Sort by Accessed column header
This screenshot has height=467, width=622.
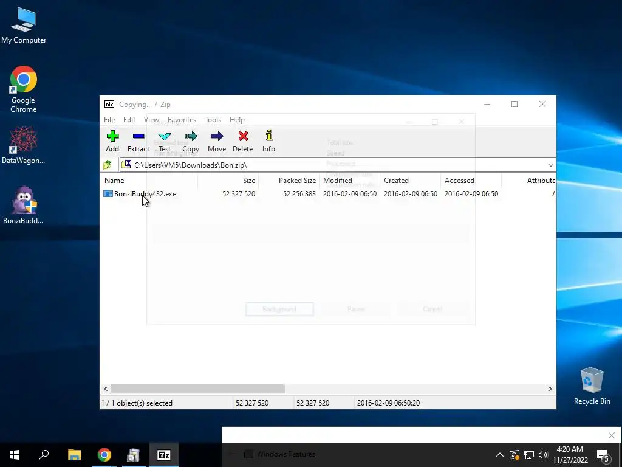[x=471, y=180]
